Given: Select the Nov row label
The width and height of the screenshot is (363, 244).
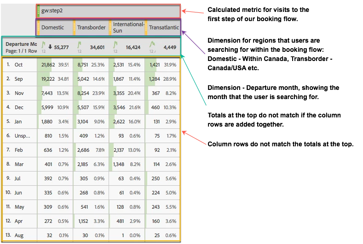Looking at the screenshot, I should pyautogui.click(x=19, y=93).
